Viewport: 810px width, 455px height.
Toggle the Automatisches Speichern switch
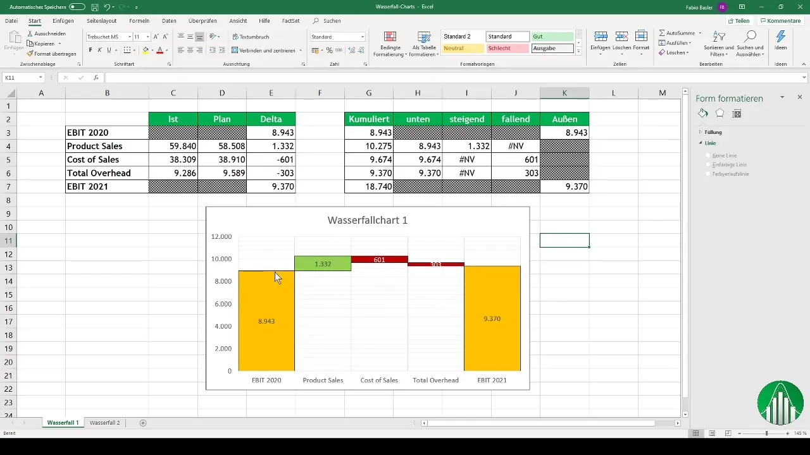77,6
